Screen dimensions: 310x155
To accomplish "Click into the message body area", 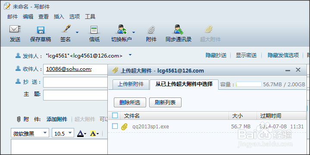I will tap(59, 147).
